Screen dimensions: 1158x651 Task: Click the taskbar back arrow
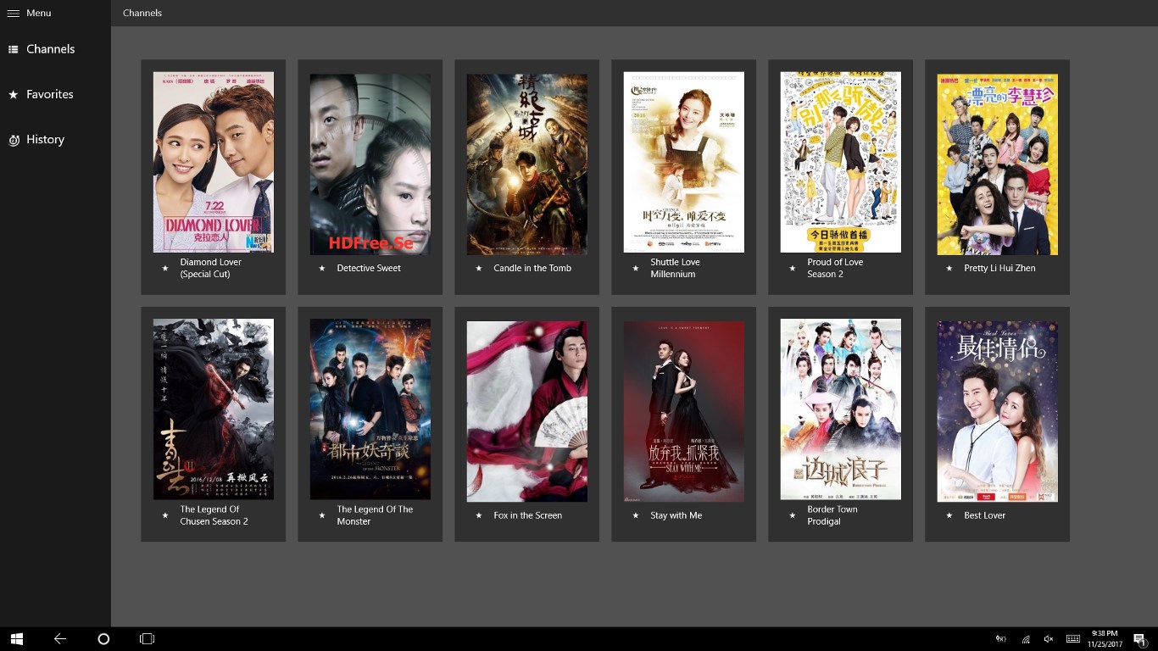[x=60, y=639]
